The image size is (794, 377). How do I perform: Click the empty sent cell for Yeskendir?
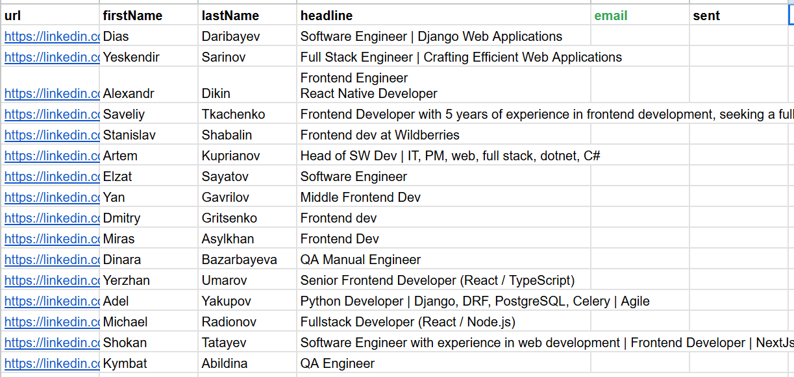point(738,58)
